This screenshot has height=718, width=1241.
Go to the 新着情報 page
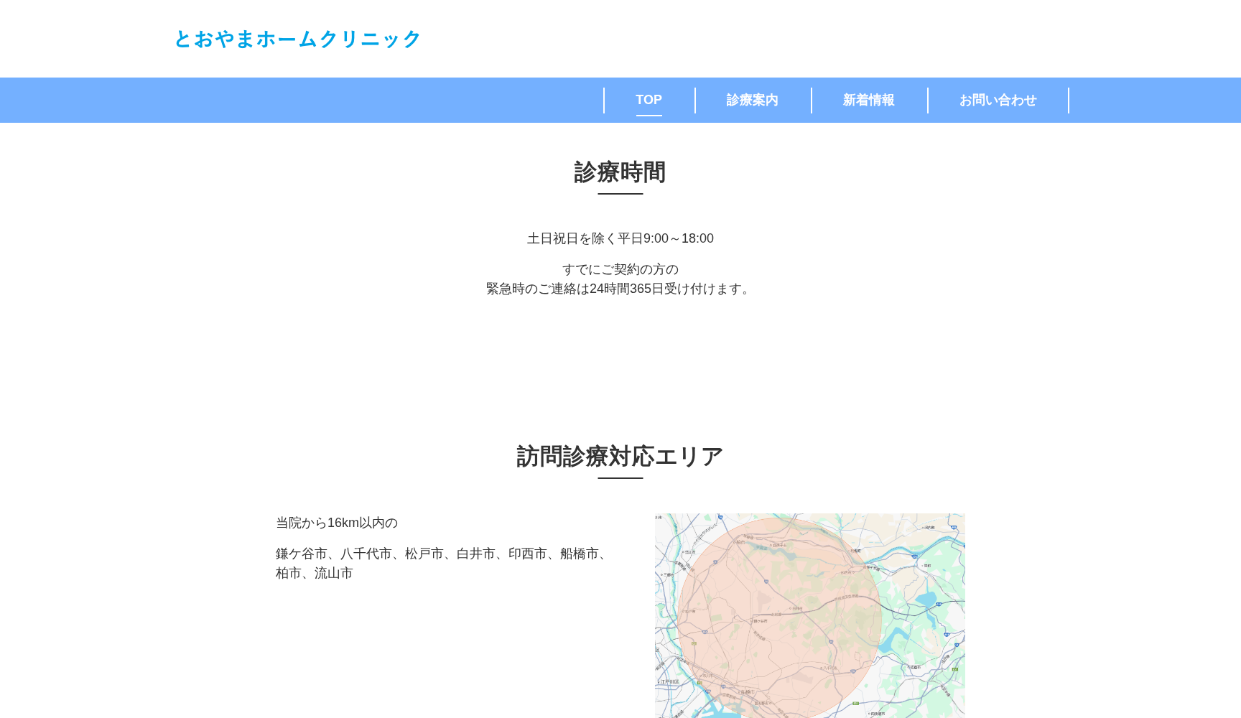868,100
